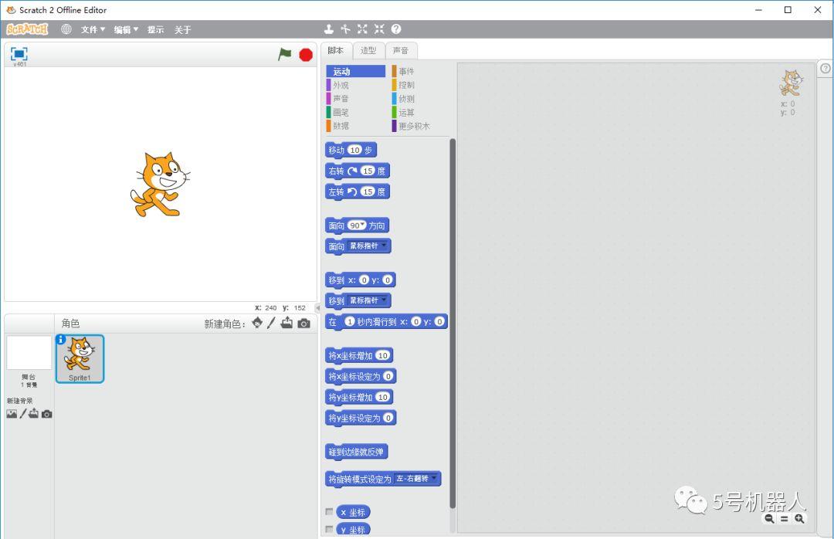Paint a new sprite
834x539 pixels.
[271, 323]
